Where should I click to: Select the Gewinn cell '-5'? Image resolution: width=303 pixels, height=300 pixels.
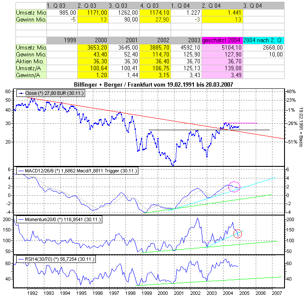pos(62,19)
